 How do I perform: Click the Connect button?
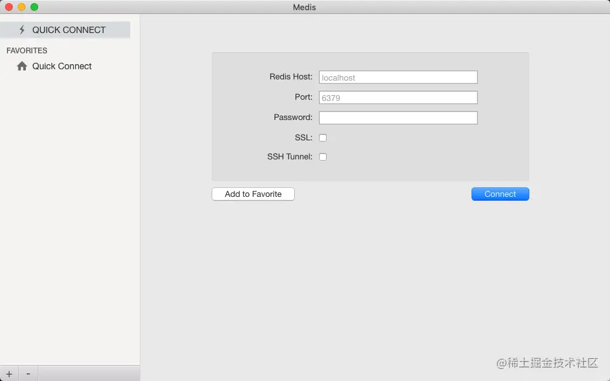pyautogui.click(x=500, y=194)
